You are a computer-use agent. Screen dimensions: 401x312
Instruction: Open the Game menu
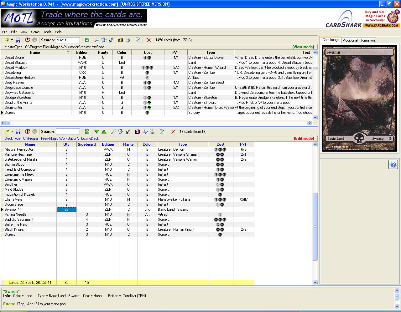coord(35,32)
